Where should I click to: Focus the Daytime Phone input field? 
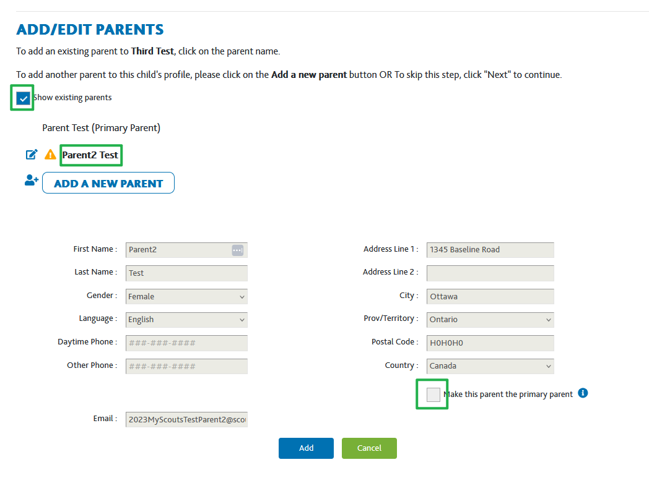pos(186,343)
